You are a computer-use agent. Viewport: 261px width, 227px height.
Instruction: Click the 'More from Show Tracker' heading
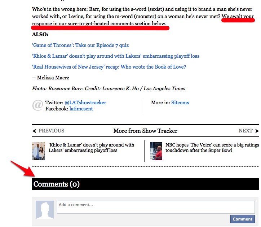coord(145,131)
